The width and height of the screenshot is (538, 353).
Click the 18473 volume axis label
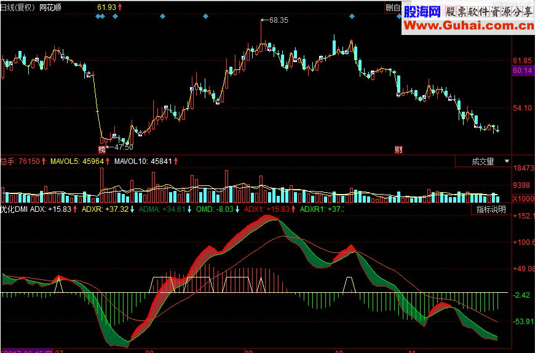point(524,168)
